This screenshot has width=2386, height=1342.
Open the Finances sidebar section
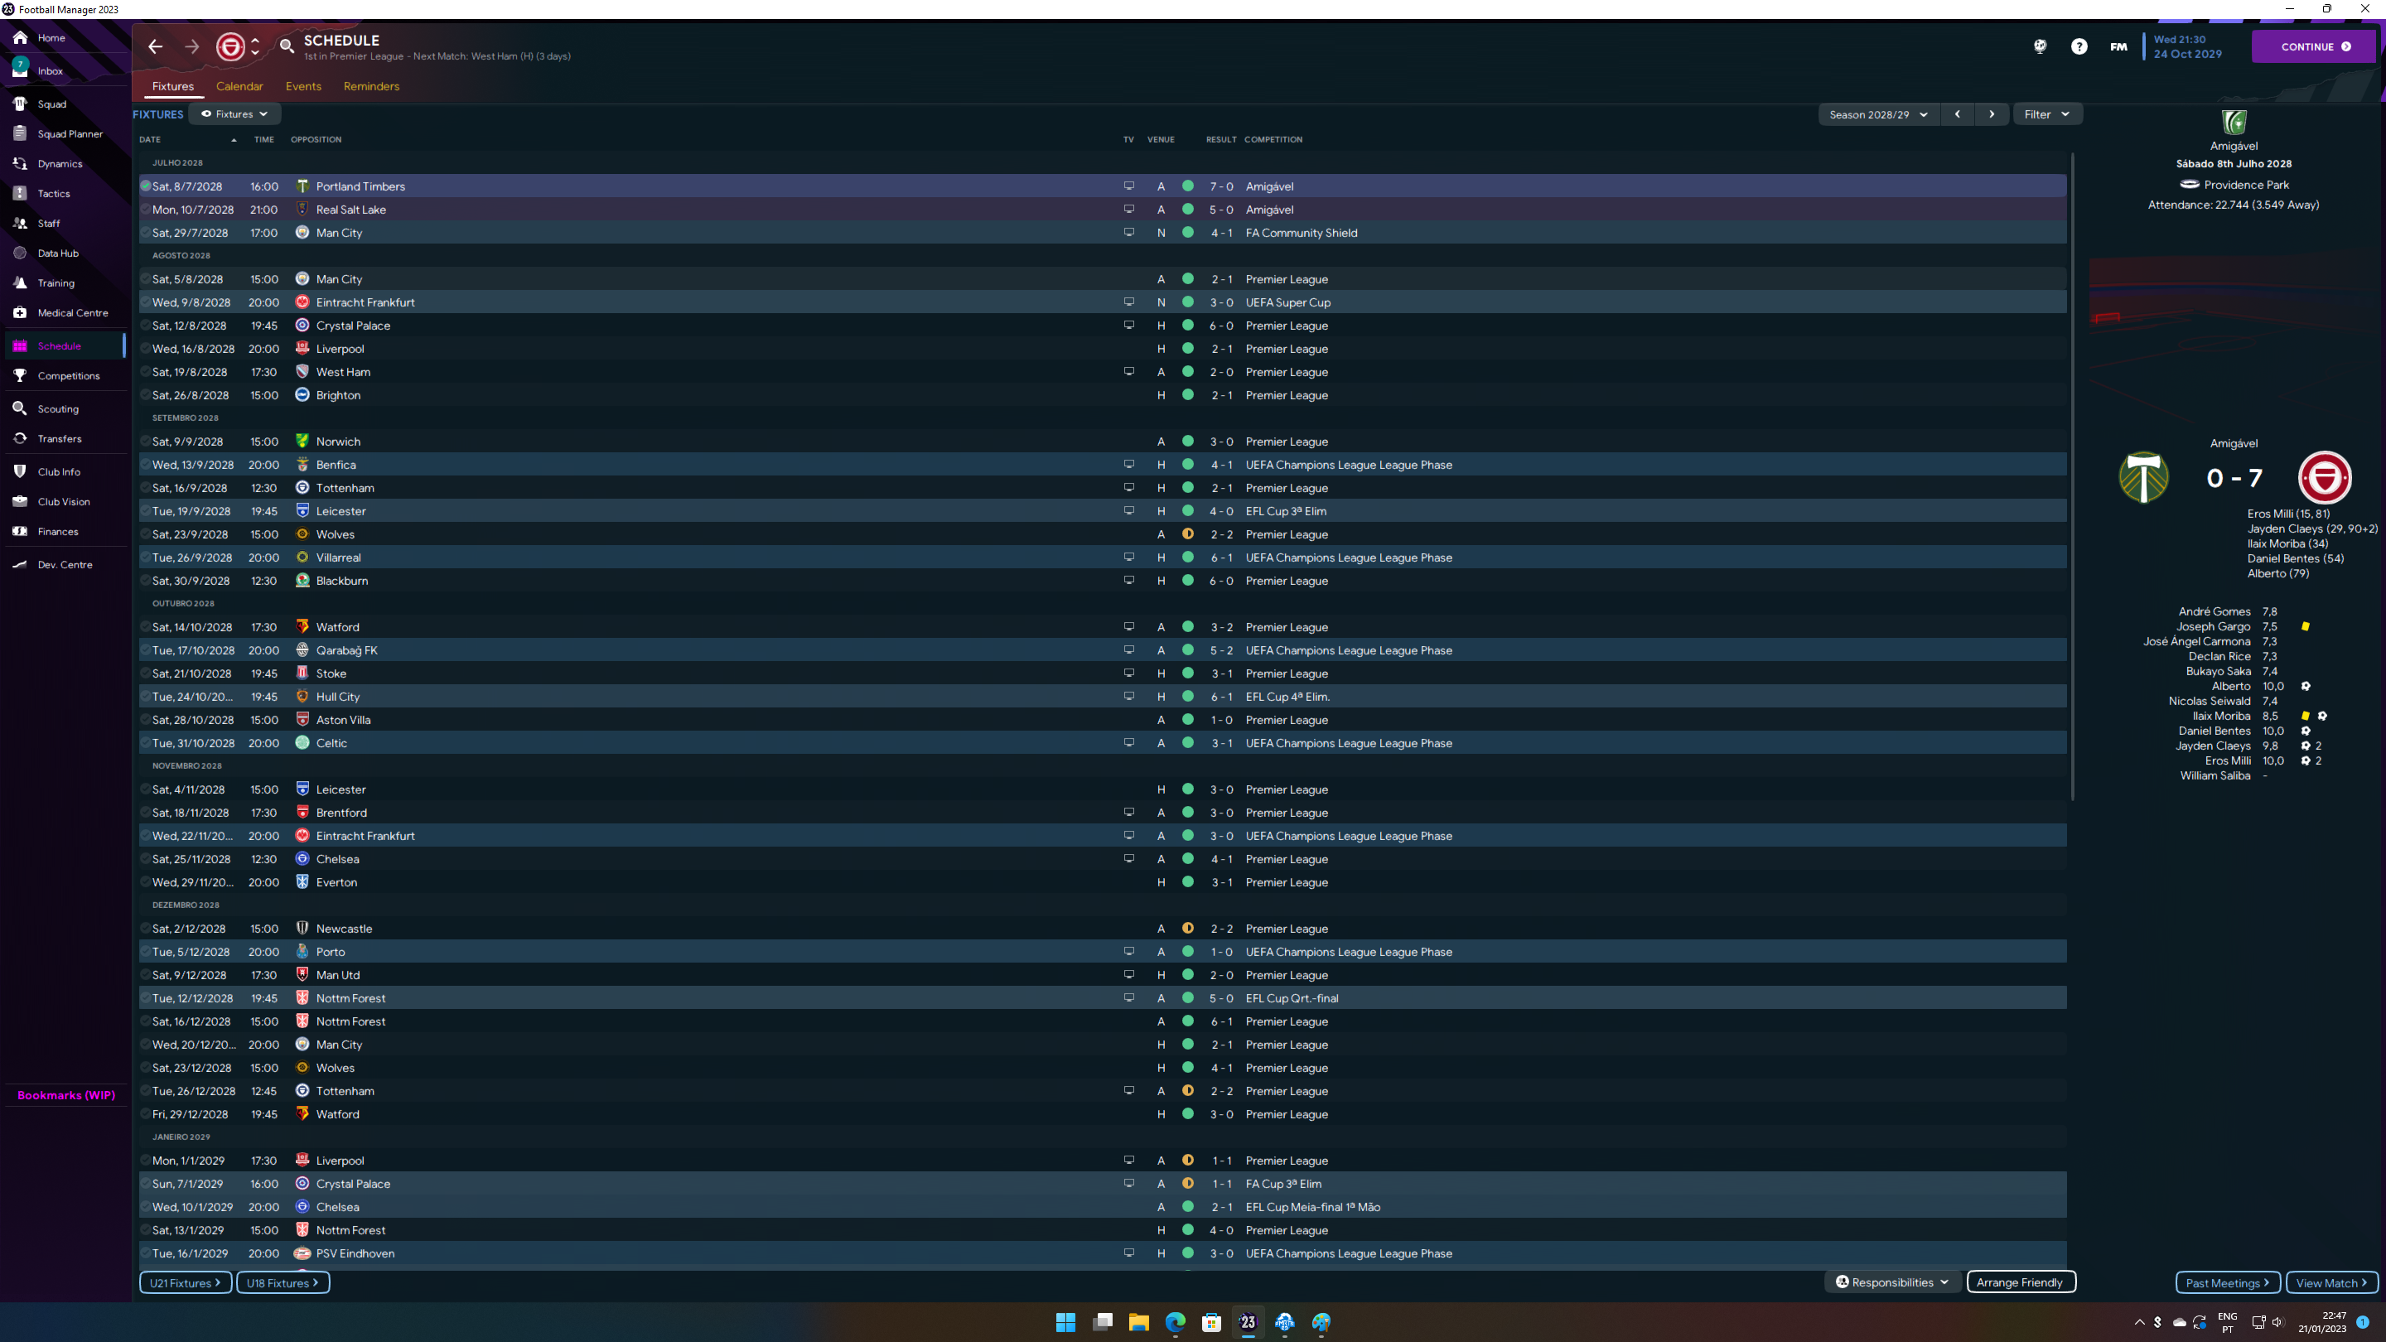coord(57,532)
